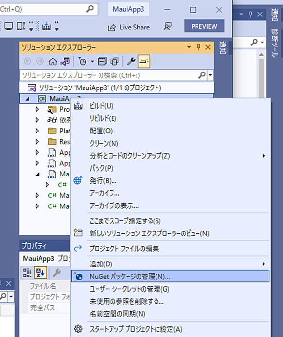Click the MauiApp3 title label
The width and height of the screenshot is (283, 337).
coord(128,9)
